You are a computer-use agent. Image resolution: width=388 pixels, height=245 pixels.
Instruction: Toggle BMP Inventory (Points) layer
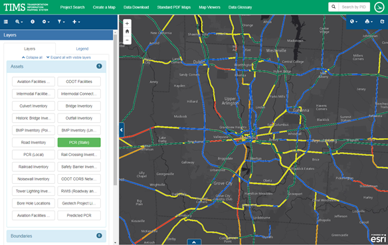point(33,130)
